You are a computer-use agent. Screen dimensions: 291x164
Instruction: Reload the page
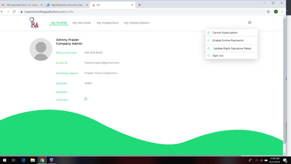pos(14,12)
